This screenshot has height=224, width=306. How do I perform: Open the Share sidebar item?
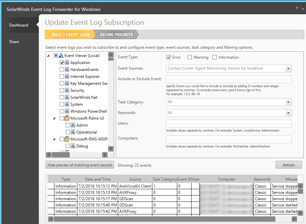click(14, 42)
